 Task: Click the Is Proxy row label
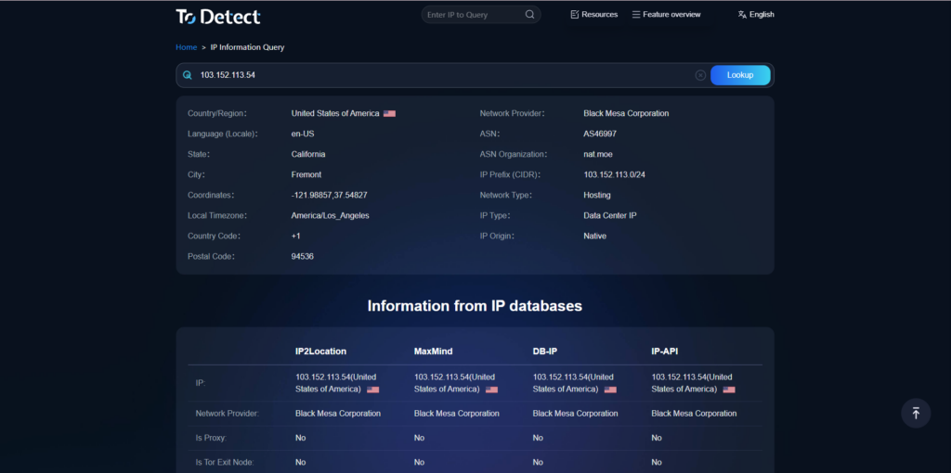coord(211,438)
